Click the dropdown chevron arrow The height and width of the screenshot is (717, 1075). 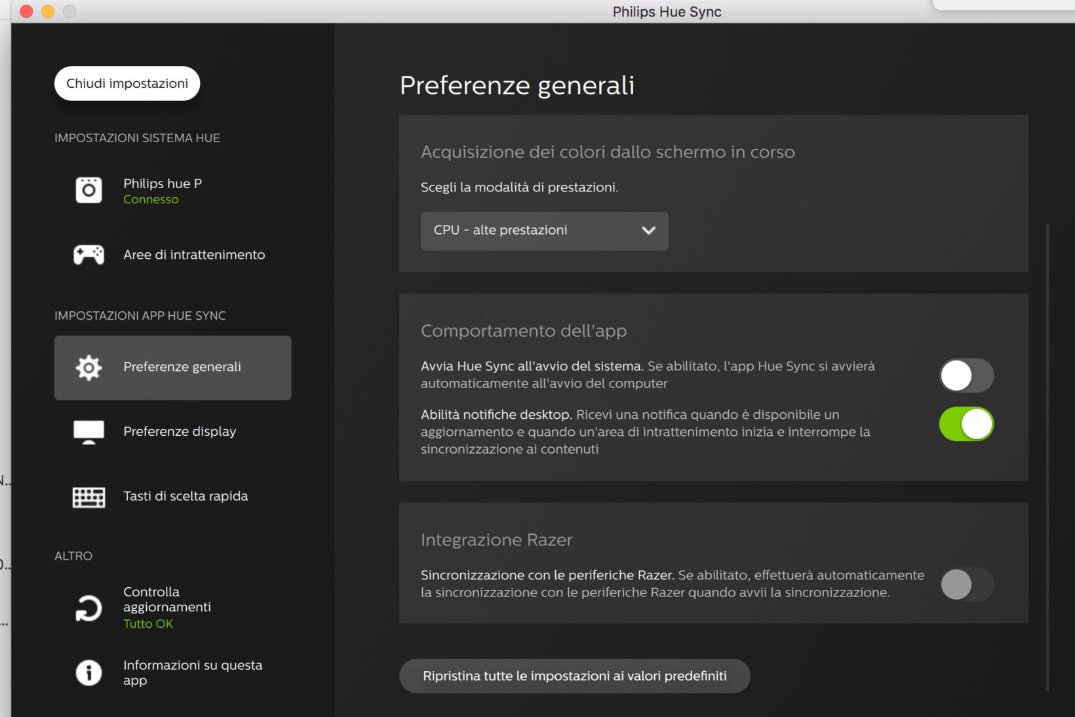648,231
